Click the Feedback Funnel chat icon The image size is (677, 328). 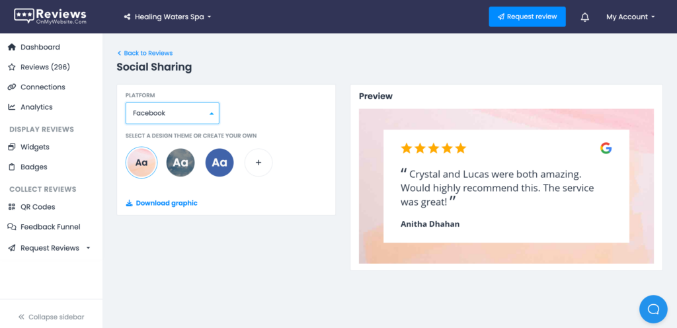click(12, 227)
